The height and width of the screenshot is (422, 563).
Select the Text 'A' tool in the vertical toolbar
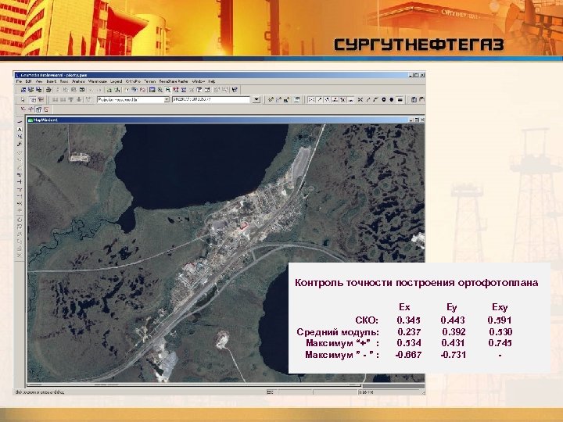click(20, 130)
